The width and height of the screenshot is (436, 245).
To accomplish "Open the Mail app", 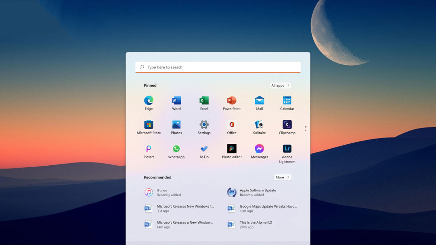I will click(259, 101).
